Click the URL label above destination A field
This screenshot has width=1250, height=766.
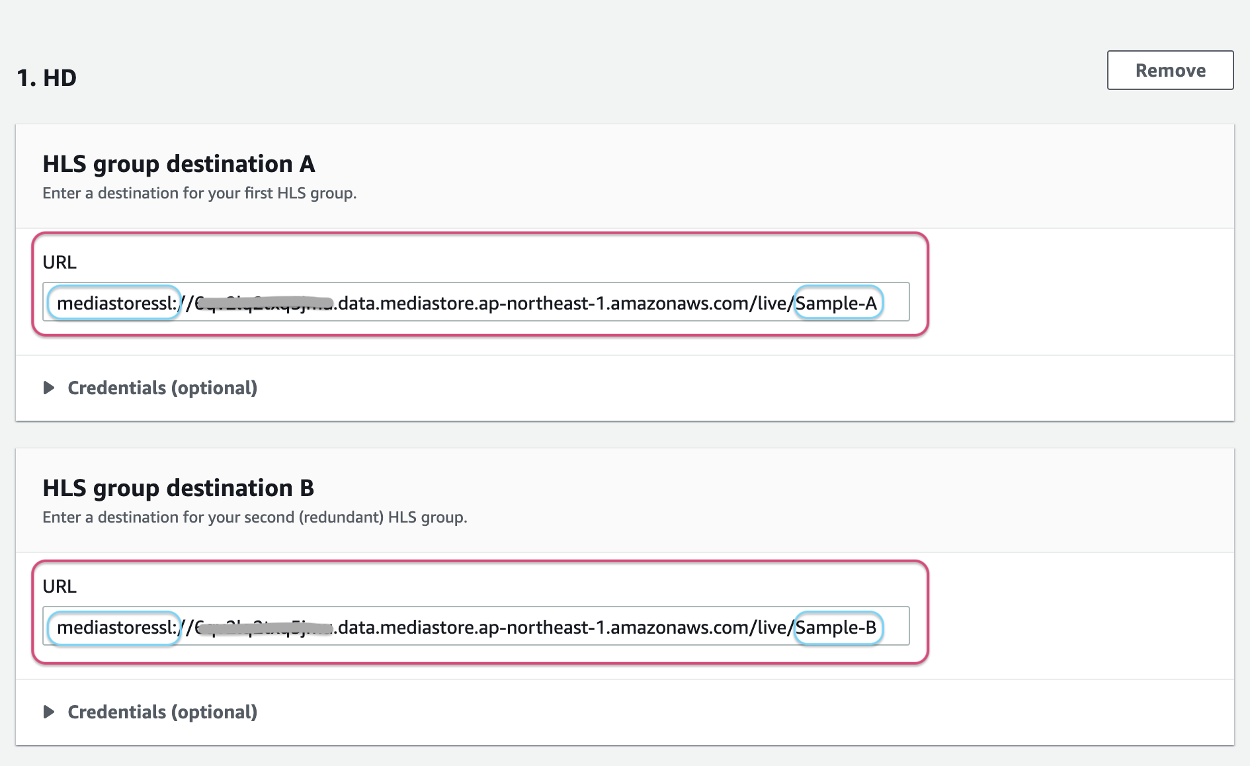60,263
